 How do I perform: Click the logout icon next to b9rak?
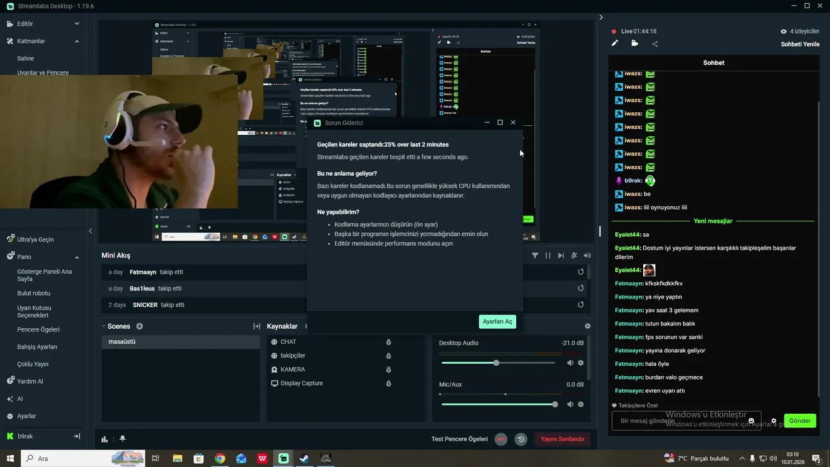77,437
